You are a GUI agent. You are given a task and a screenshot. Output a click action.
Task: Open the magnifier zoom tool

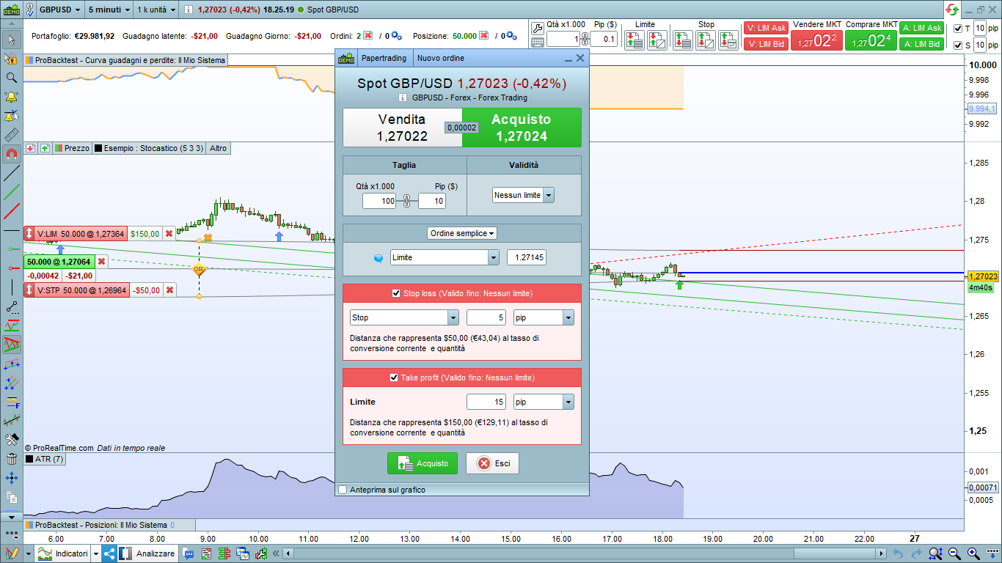tap(11, 78)
